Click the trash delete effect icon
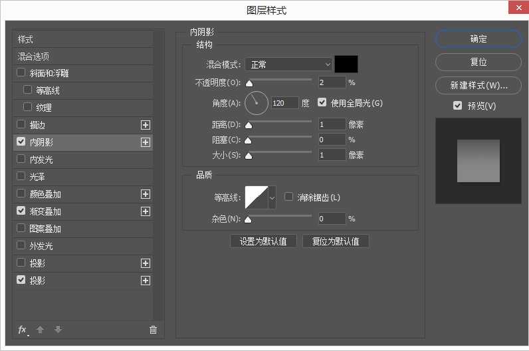This screenshot has height=351, width=529. click(153, 330)
